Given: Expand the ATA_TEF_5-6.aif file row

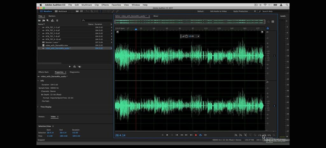Looking at the screenshot, I should click(39, 33).
